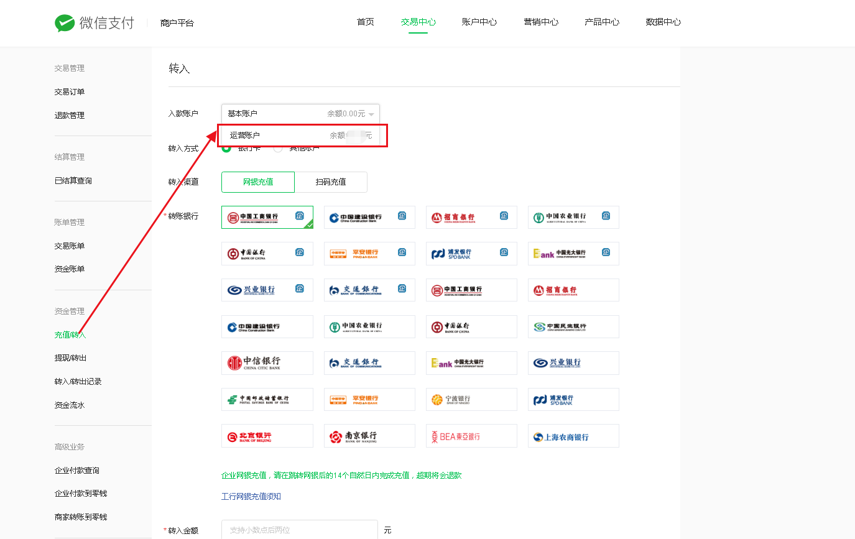Select the 银行卡 radio button
The height and width of the screenshot is (539, 855).
226,148
